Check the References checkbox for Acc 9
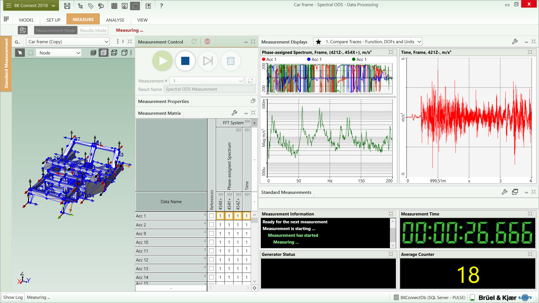 211,233
